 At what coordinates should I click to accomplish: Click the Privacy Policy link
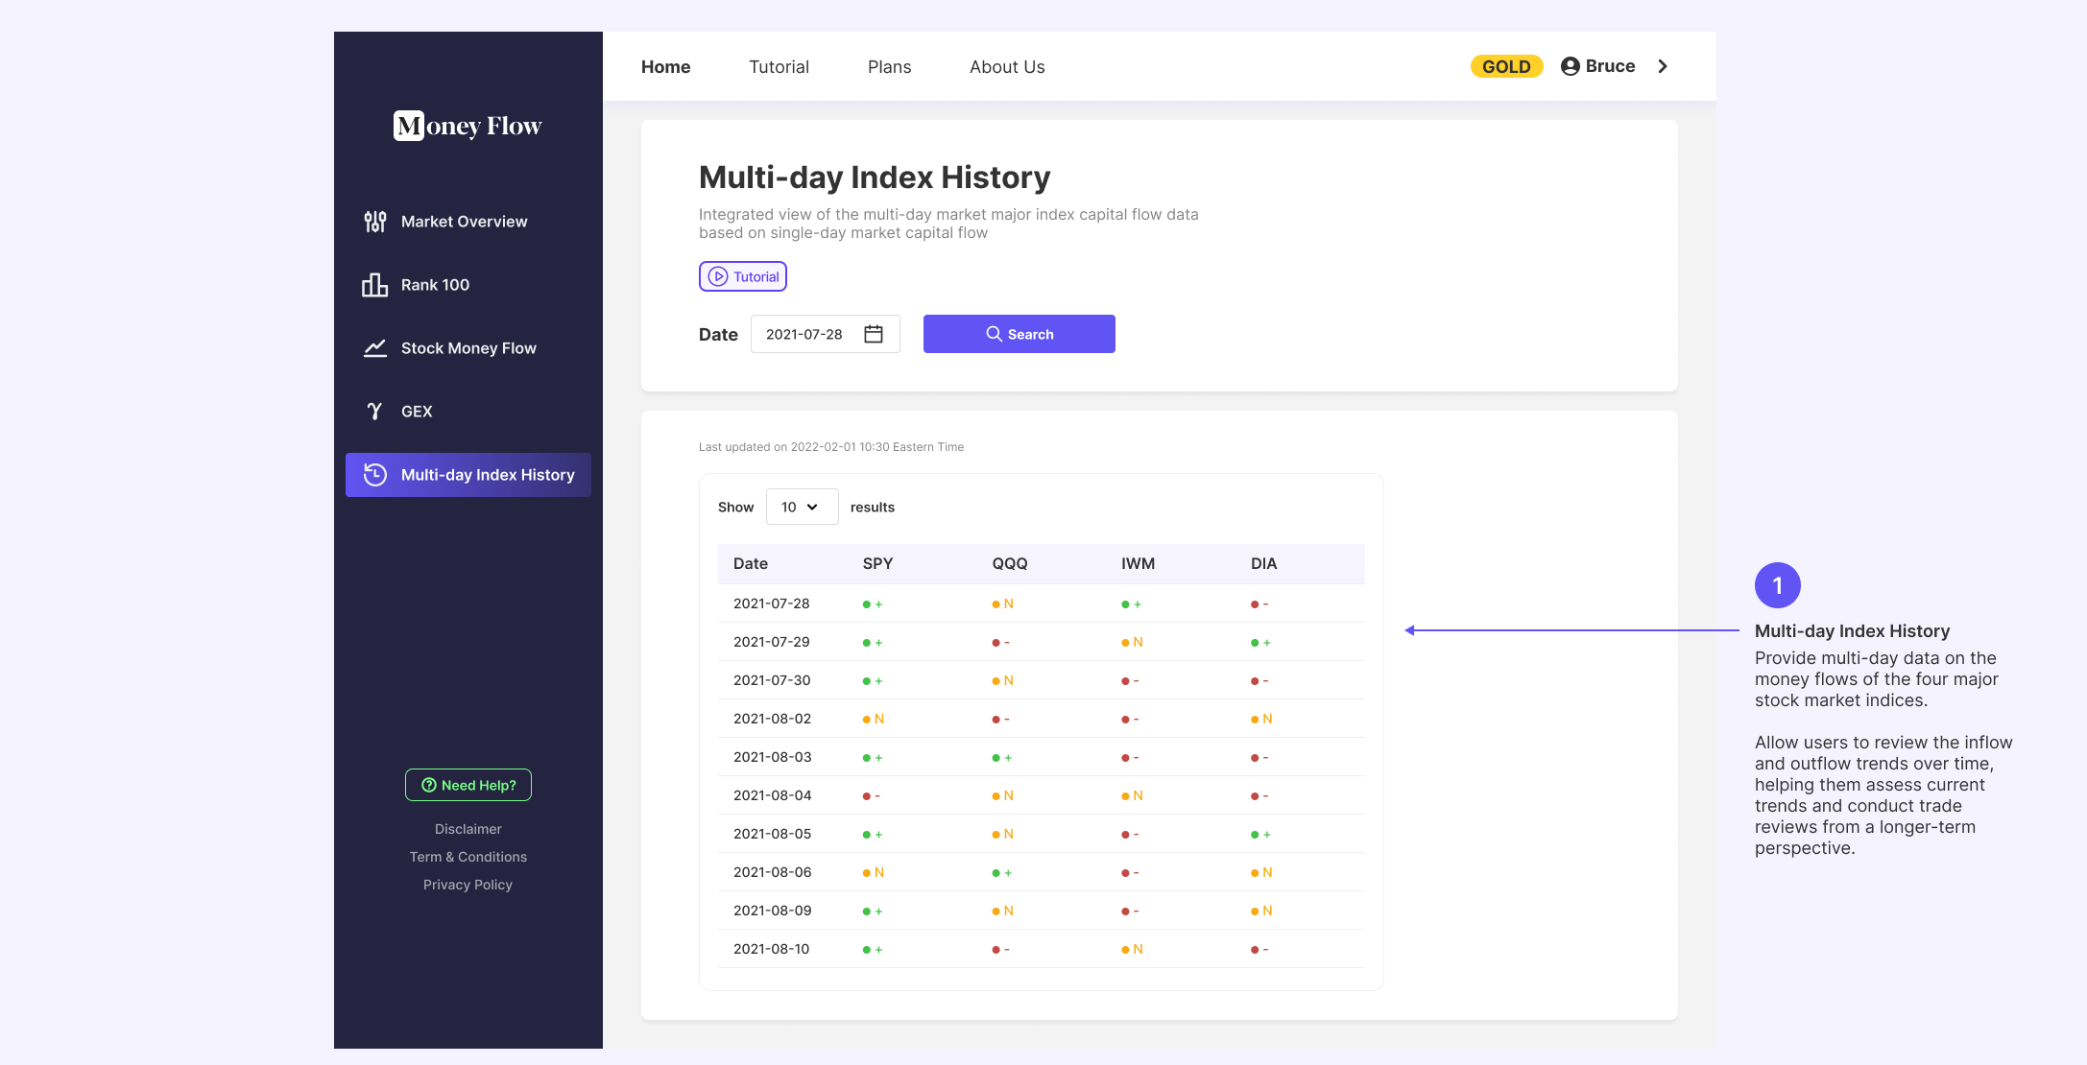(x=468, y=883)
